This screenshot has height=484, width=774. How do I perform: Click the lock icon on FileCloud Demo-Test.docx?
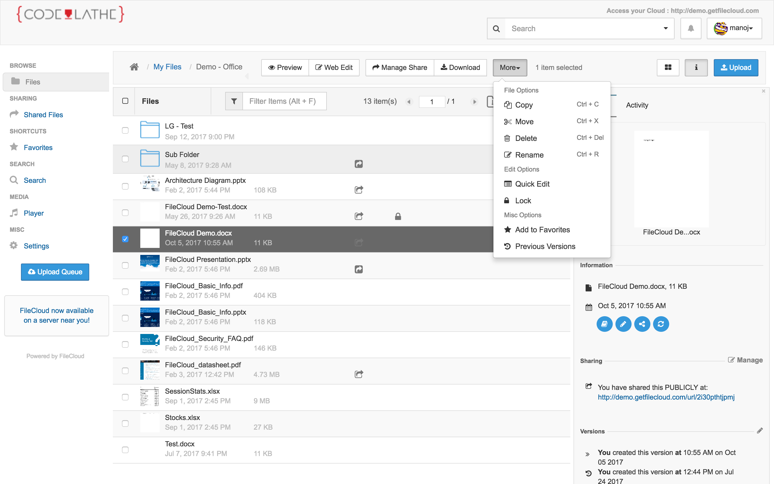(x=397, y=216)
